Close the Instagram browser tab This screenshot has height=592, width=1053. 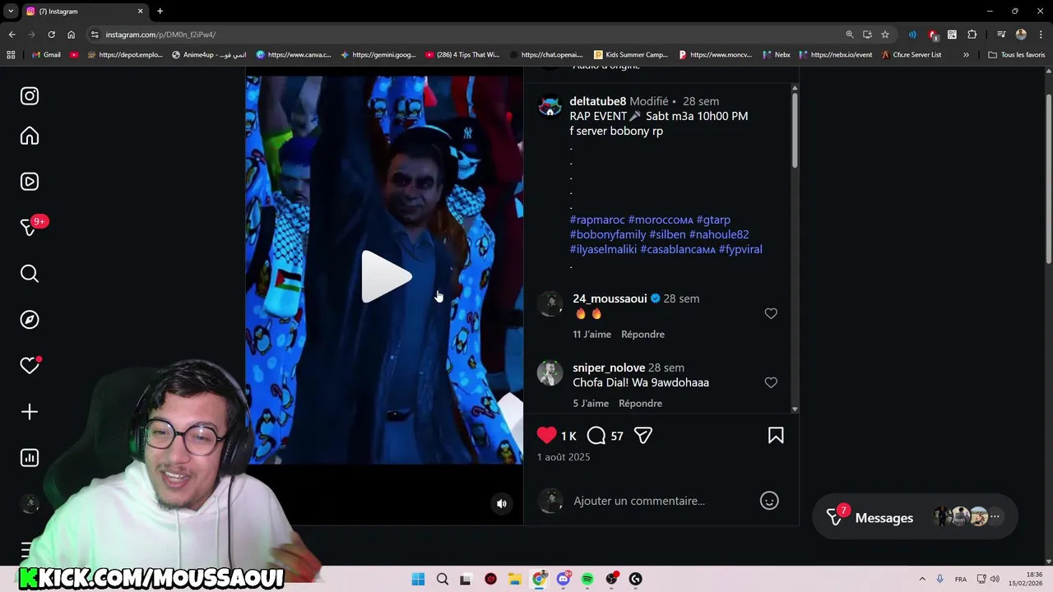click(140, 11)
